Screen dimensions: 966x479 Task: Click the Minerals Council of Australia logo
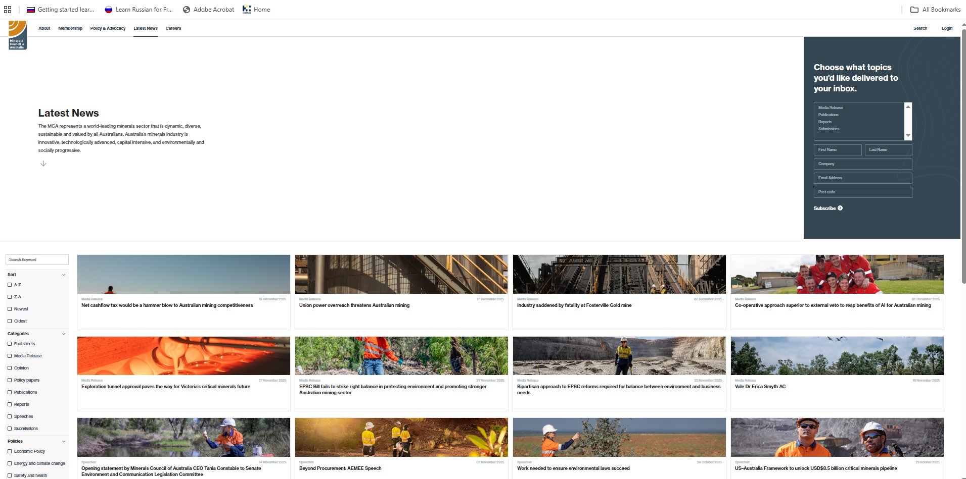[17, 35]
